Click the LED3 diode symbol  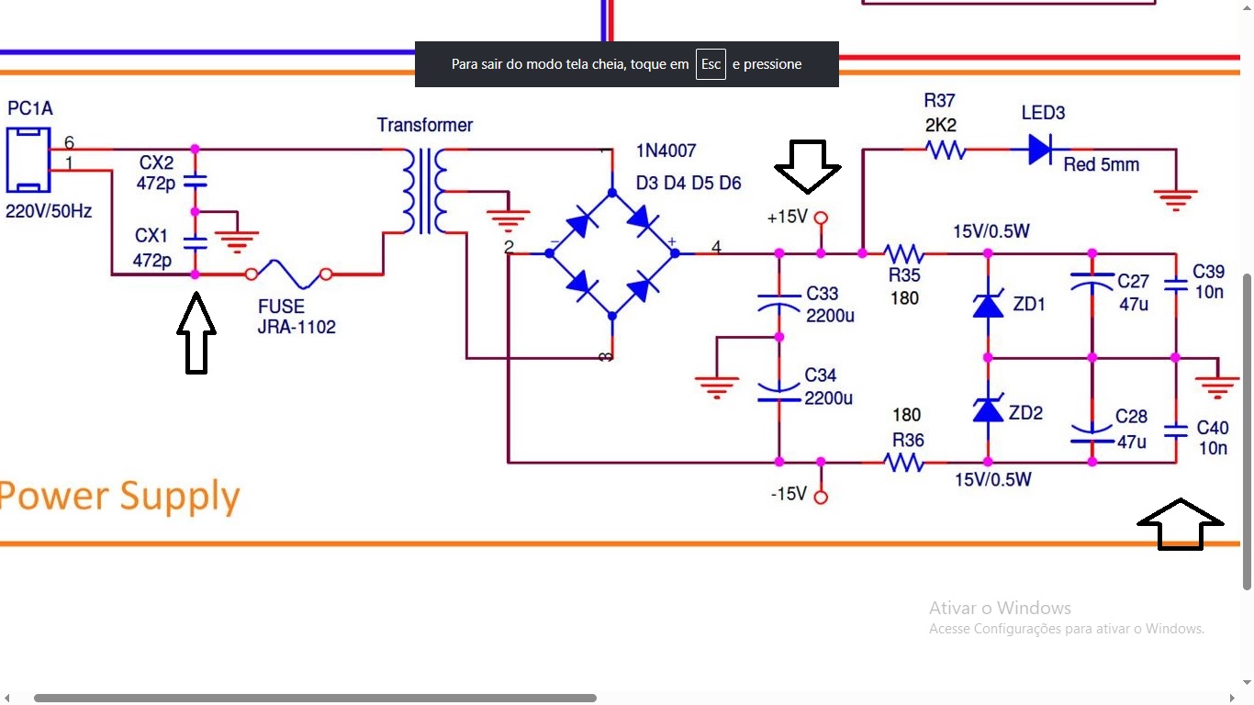pyautogui.click(x=1040, y=149)
